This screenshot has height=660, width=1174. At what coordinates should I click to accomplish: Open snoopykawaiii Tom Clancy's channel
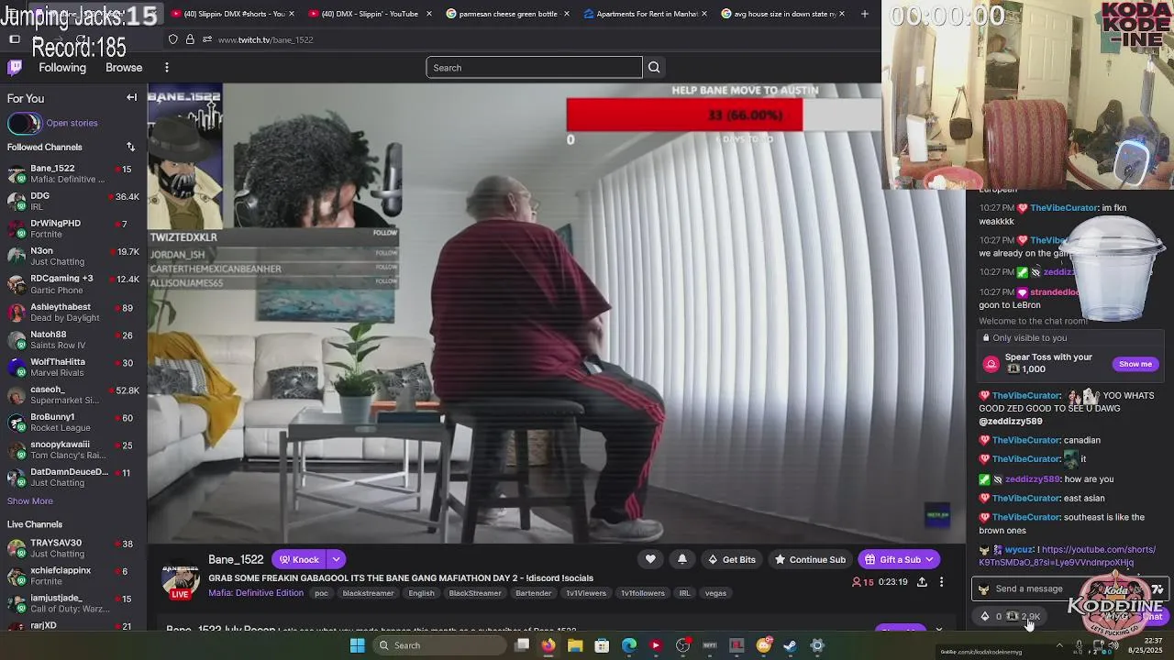tap(73, 450)
